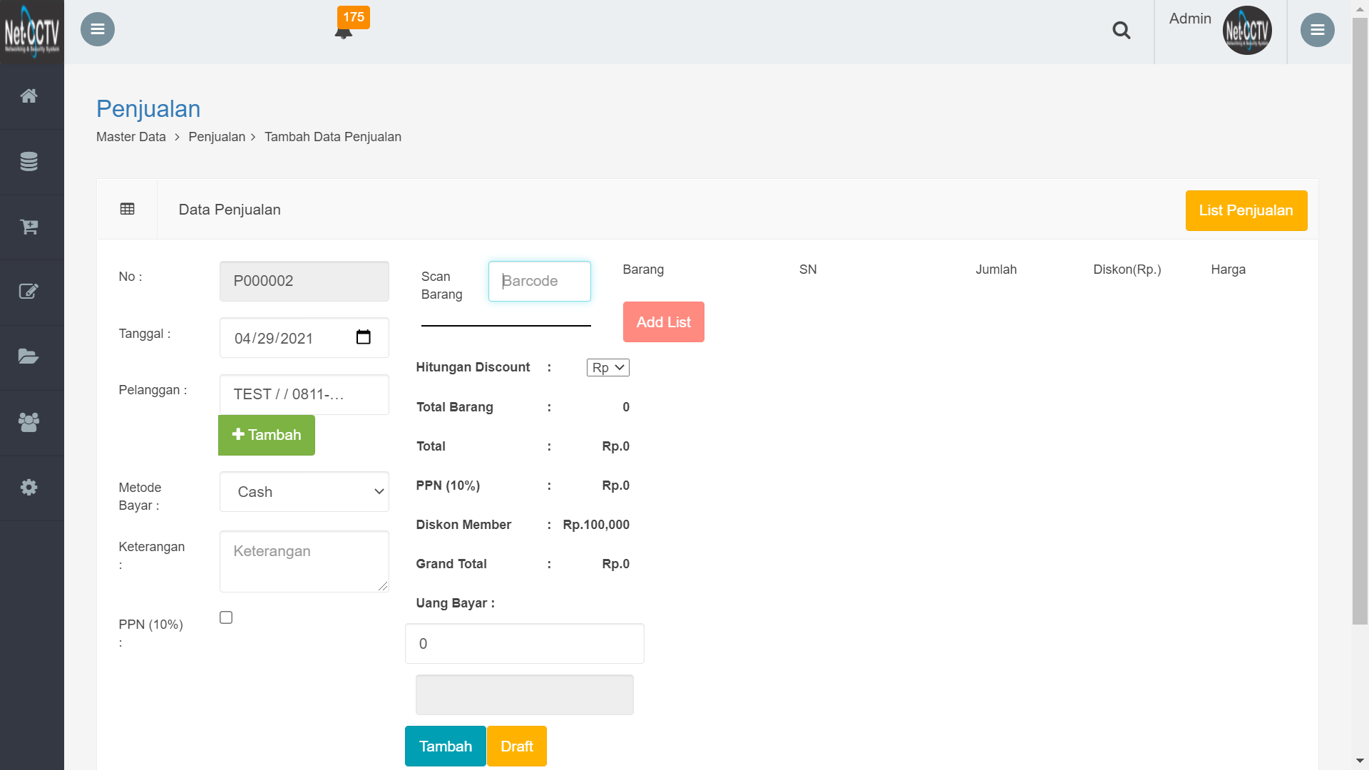The width and height of the screenshot is (1369, 770).
Task: Click the Penjualan breadcrumb link
Action: coord(217,137)
